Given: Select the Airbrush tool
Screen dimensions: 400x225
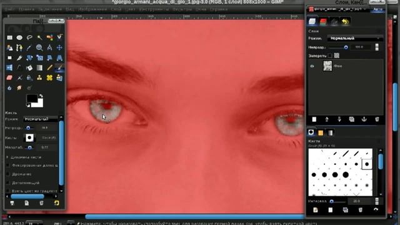Looking at the screenshot, I should click(19, 77).
